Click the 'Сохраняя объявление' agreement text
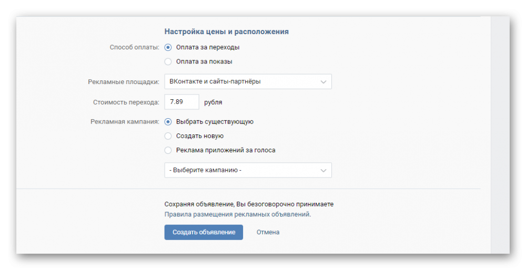The height and width of the screenshot is (270, 526). (x=249, y=204)
